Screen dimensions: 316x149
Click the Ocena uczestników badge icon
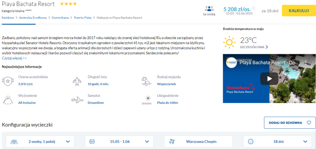(8, 81)
